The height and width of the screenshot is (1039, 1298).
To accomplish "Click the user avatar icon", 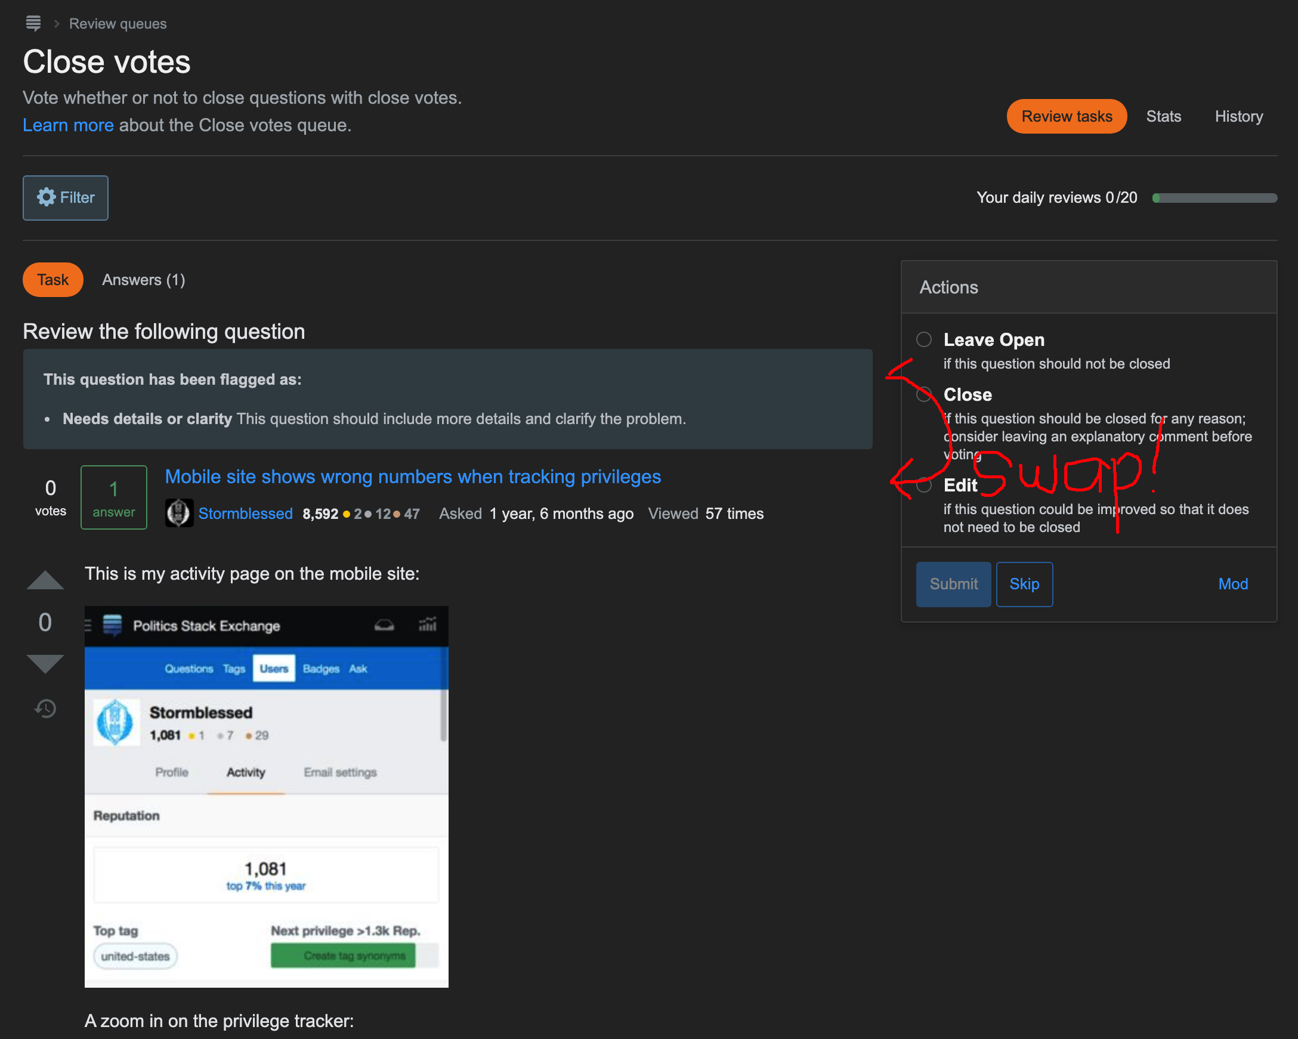I will pos(179,514).
